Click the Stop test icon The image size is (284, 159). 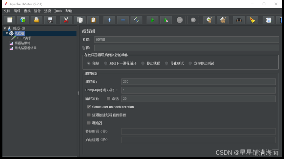(x=180, y=20)
